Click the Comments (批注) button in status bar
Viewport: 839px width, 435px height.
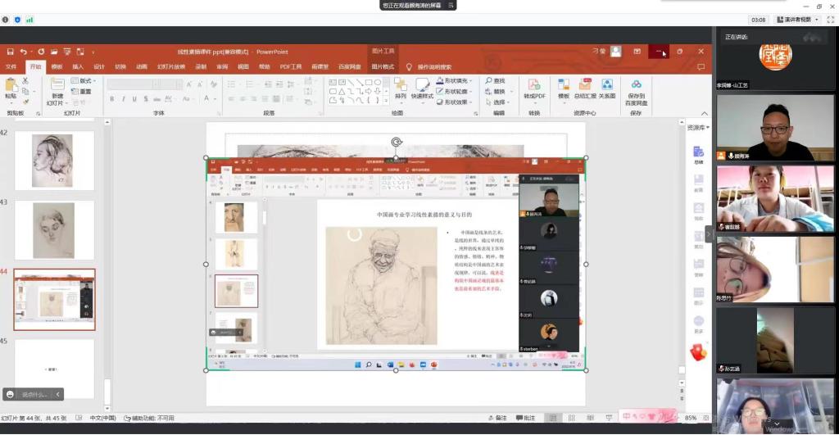(525, 418)
